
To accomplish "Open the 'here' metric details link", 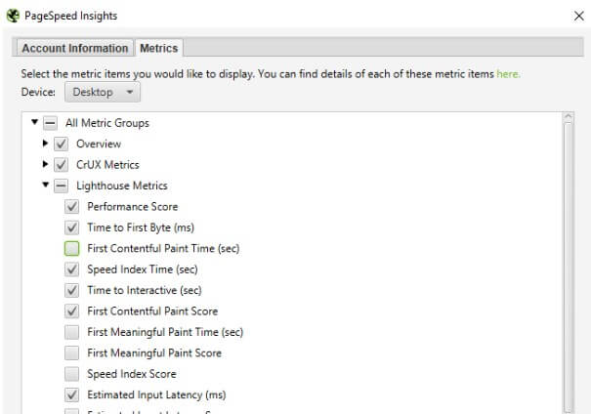I will click(508, 73).
